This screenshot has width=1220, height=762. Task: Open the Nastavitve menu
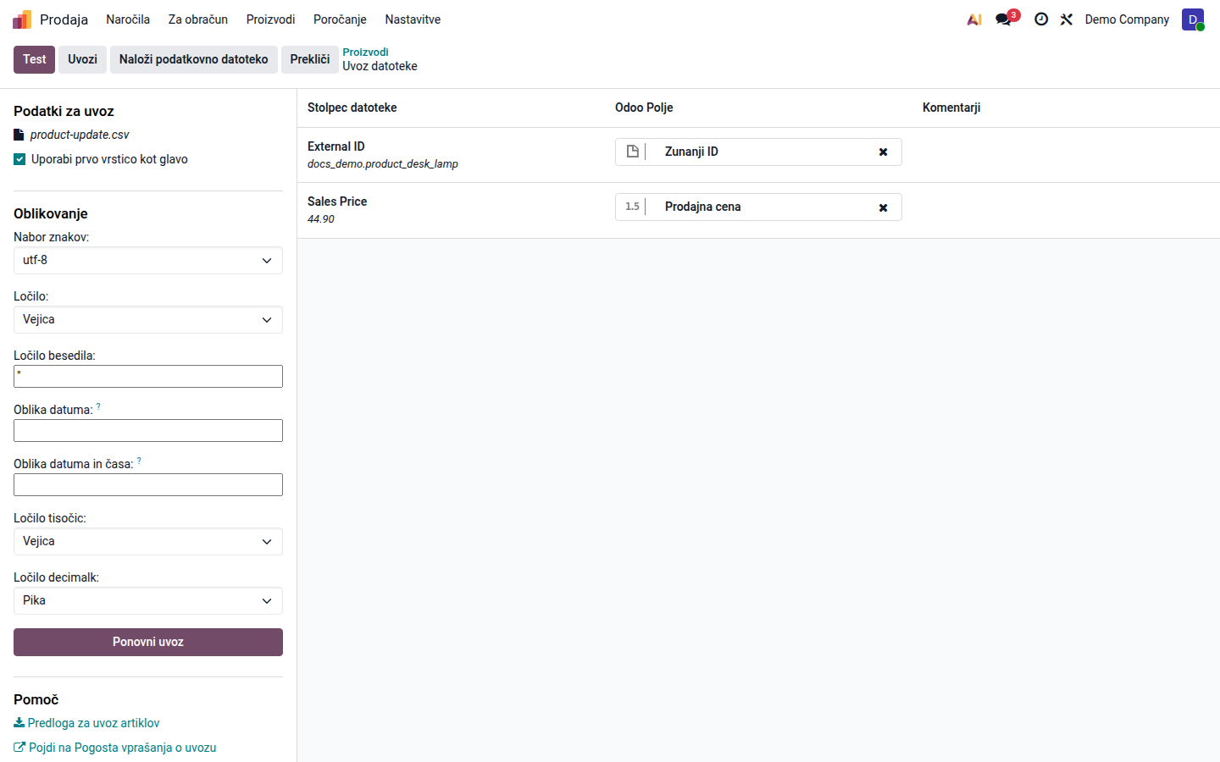tap(413, 19)
